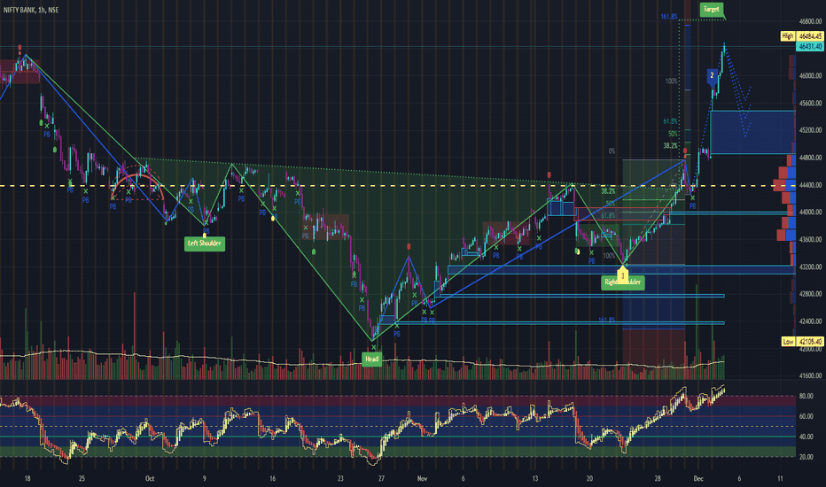Viewport: 826px width, 487px height.
Task: Click the Oct label on the time axis
Action: (x=150, y=478)
